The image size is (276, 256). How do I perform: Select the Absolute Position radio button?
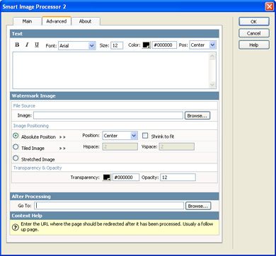click(16, 136)
